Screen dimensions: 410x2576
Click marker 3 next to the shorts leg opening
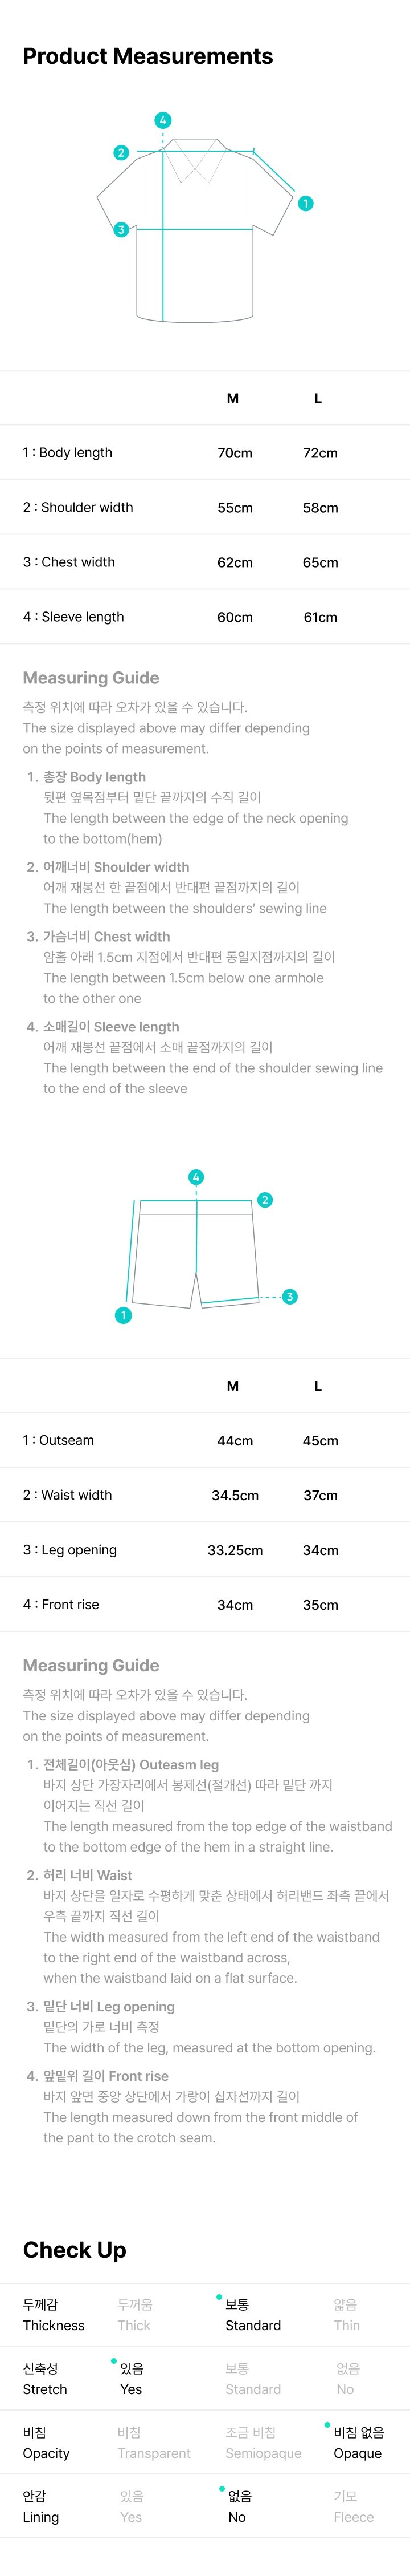[x=289, y=1297]
